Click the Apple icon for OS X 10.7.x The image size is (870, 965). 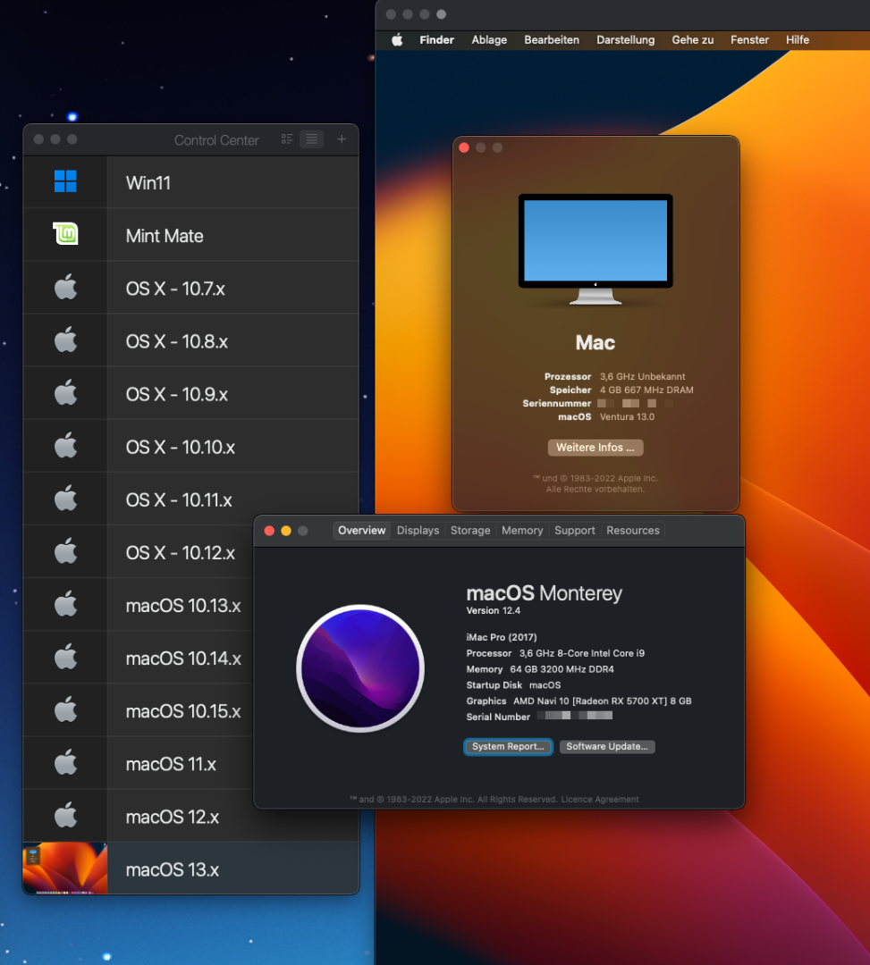[x=65, y=288]
